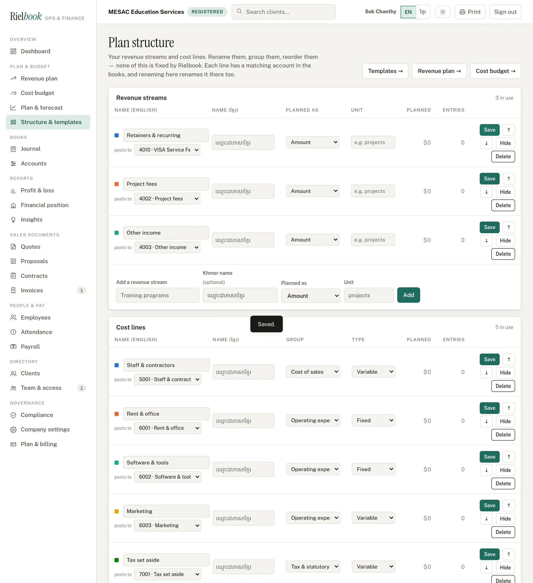Go to Payroll page

pos(48,346)
